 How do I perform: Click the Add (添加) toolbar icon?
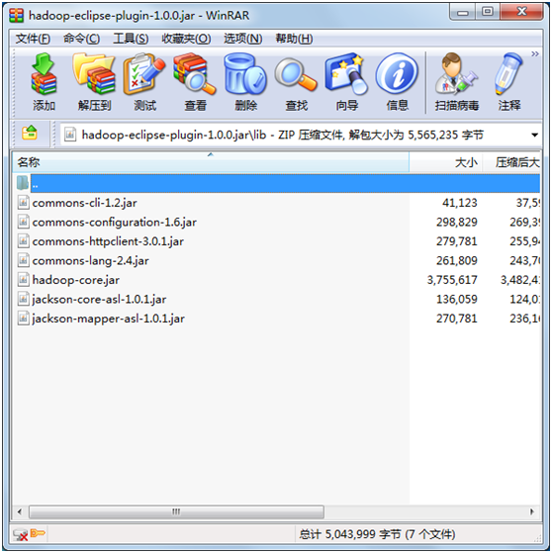pyautogui.click(x=44, y=74)
